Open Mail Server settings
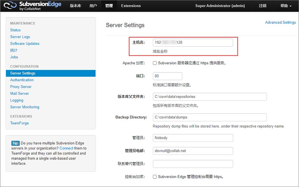The height and width of the screenshot is (187, 299). (x=20, y=93)
